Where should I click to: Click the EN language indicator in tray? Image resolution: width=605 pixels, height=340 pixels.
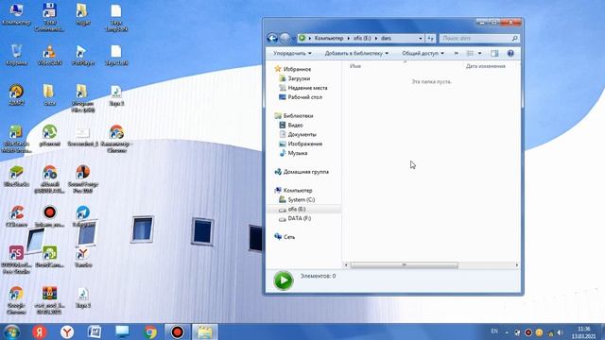tap(494, 331)
